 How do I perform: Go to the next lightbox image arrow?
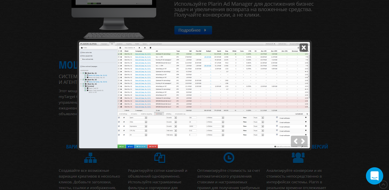pos(303,141)
